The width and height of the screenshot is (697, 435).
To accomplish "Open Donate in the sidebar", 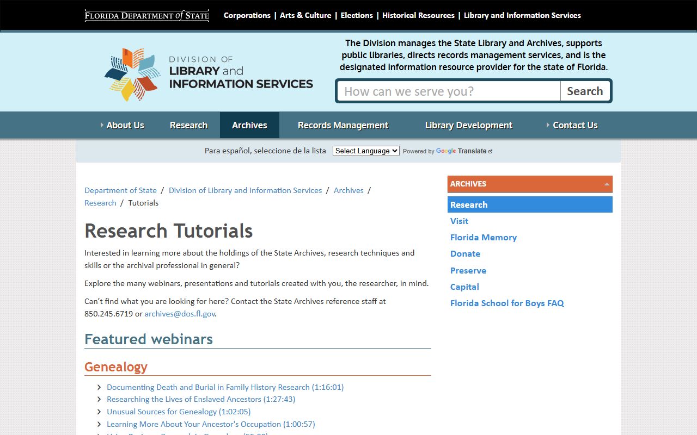I will tap(465, 253).
